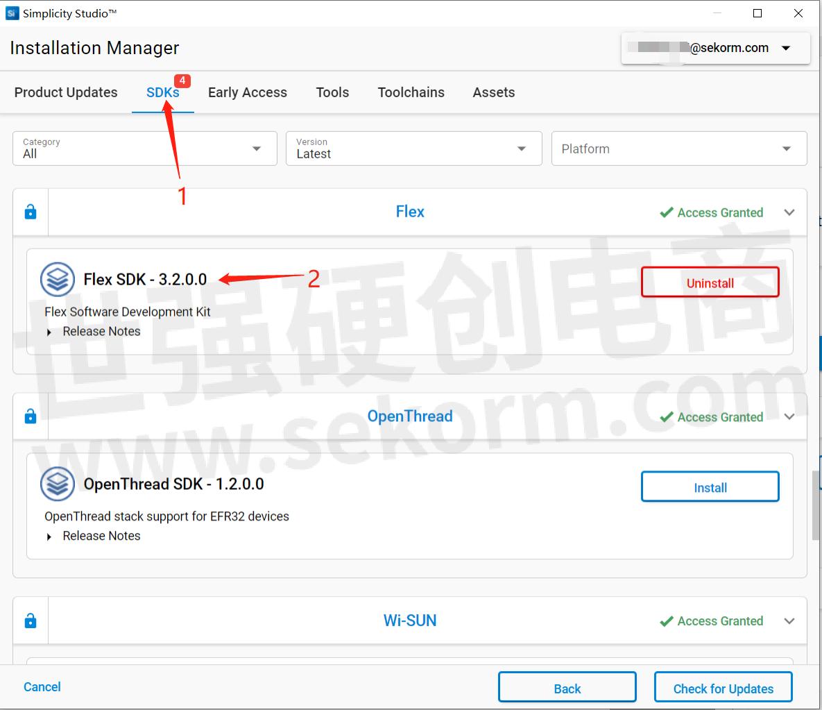Click the Wi-SUN section lock icon
The width and height of the screenshot is (822, 710).
[31, 621]
